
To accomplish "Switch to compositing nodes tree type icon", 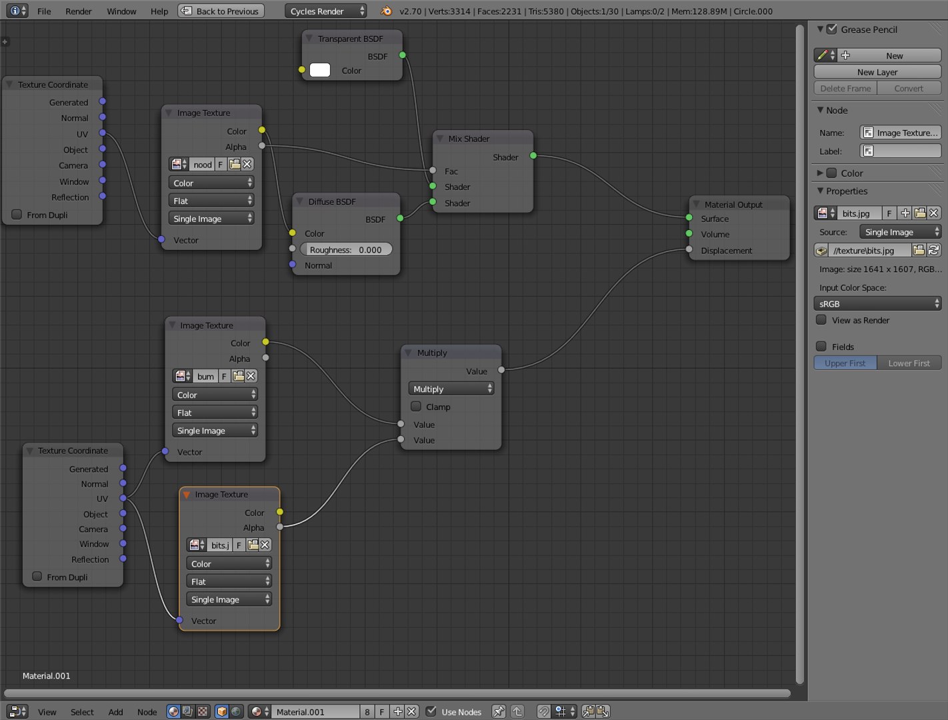I will 188,711.
